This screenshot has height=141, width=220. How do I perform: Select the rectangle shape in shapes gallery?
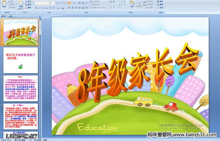click(122, 1)
